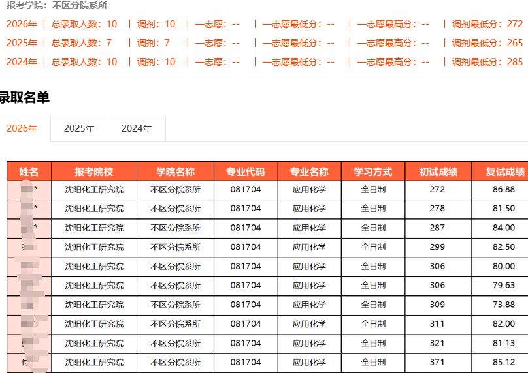This screenshot has width=528, height=373.
Task: Click 调剂最低分：265 in the 2025 summary
Action: point(487,43)
